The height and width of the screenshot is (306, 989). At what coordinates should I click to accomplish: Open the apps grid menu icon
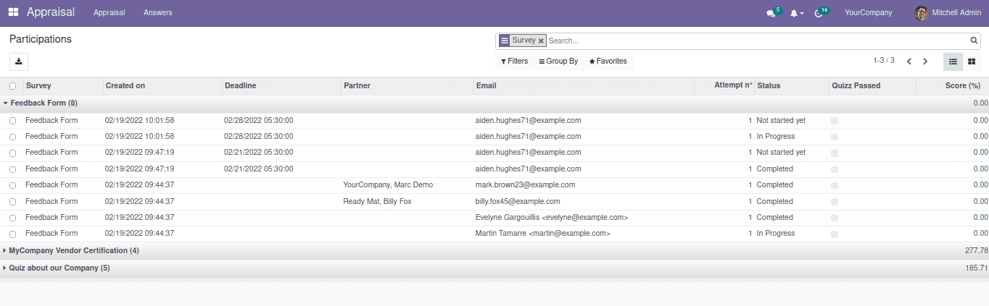tap(13, 12)
